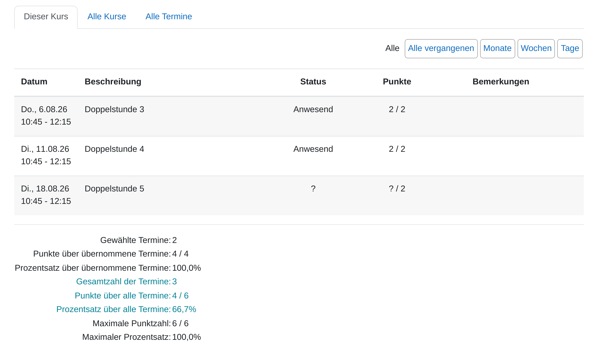Select the Doppelstunde 4 description
This screenshot has width=598, height=350.
click(114, 149)
